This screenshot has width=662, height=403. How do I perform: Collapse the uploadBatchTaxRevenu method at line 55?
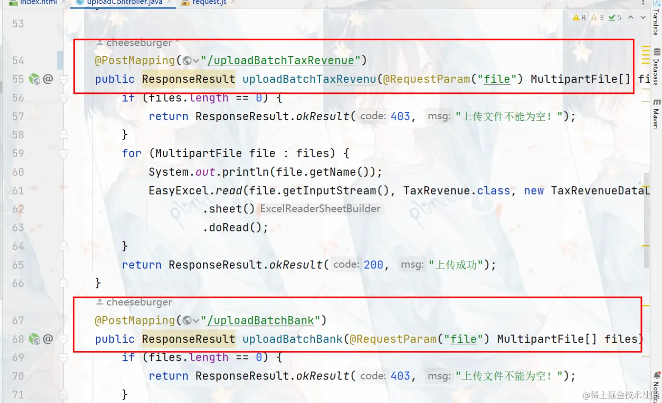64,79
